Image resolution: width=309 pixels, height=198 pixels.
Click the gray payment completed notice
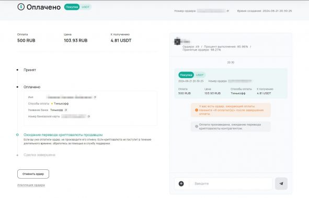click(x=231, y=127)
